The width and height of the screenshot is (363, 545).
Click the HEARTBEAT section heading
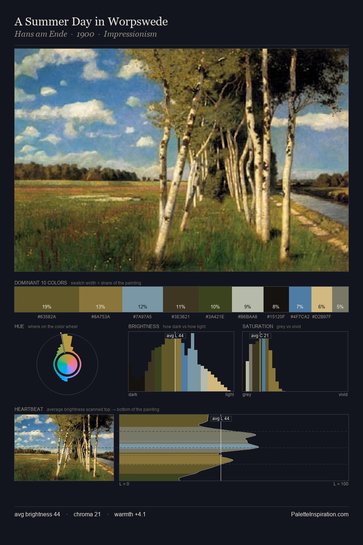[x=29, y=409]
